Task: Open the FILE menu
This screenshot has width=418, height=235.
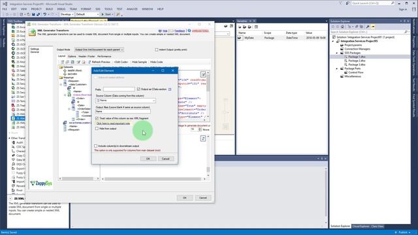Action: pyautogui.click(x=5, y=9)
